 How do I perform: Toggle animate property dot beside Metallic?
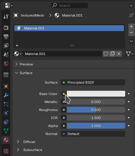(129, 102)
